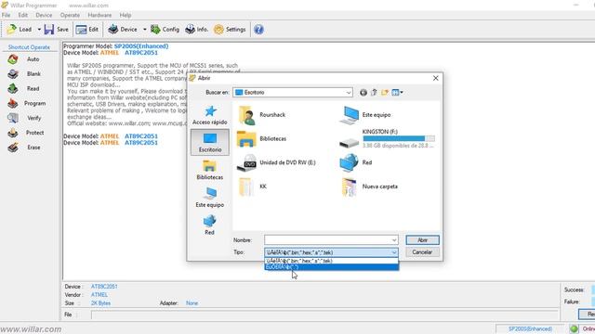Click the go back icon in Abrir dialog

coord(364,93)
